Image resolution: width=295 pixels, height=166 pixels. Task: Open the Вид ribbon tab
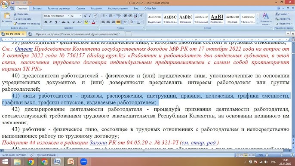coord(136,9)
